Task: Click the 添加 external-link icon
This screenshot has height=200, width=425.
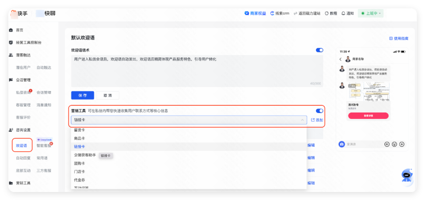Action: pos(313,120)
